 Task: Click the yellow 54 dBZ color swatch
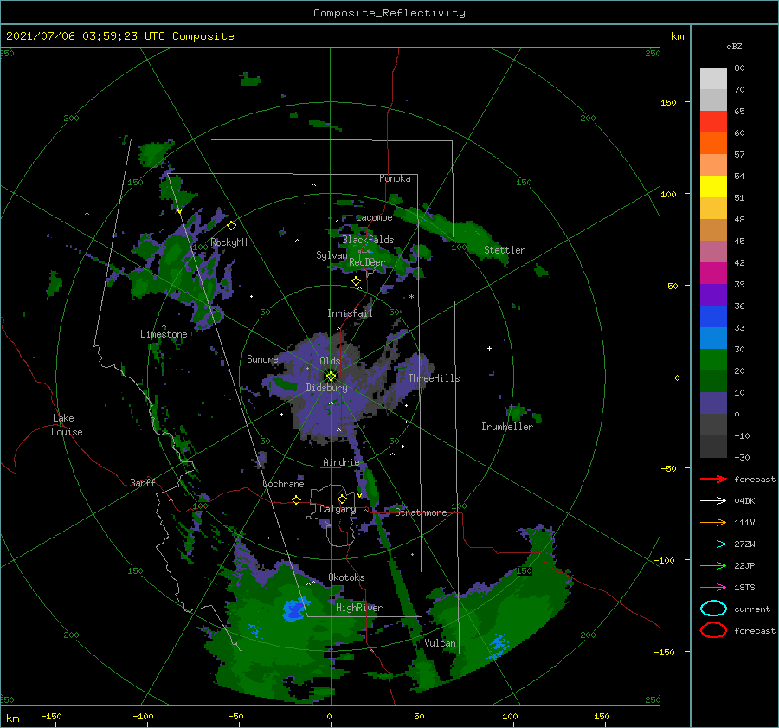coord(713,186)
